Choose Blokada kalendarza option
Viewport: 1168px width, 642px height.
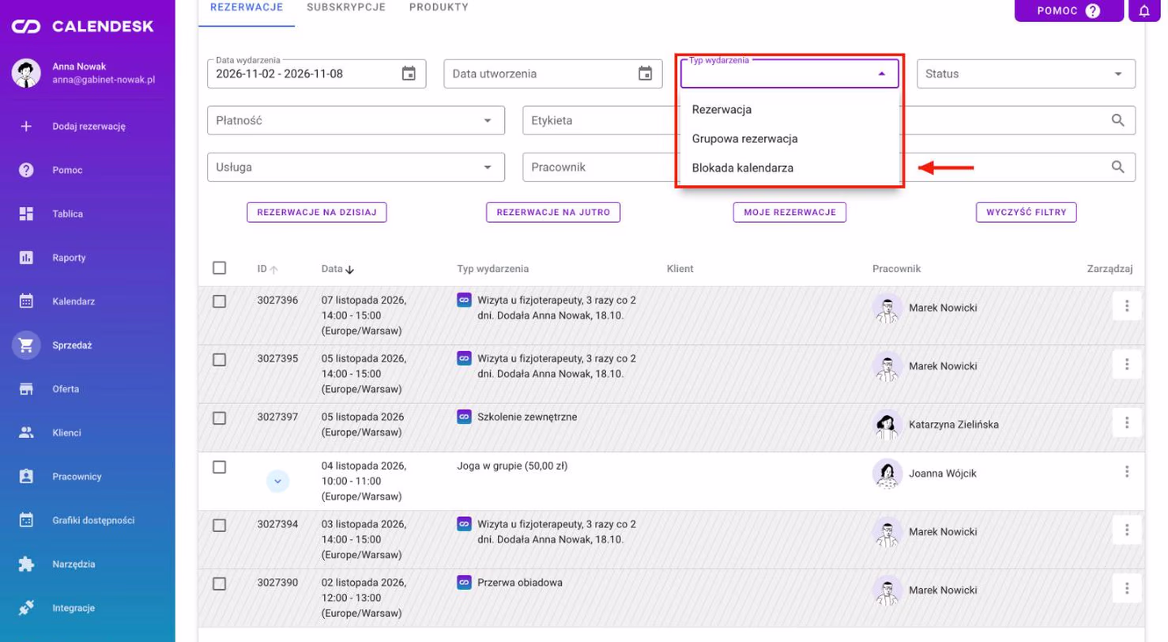[789, 168]
